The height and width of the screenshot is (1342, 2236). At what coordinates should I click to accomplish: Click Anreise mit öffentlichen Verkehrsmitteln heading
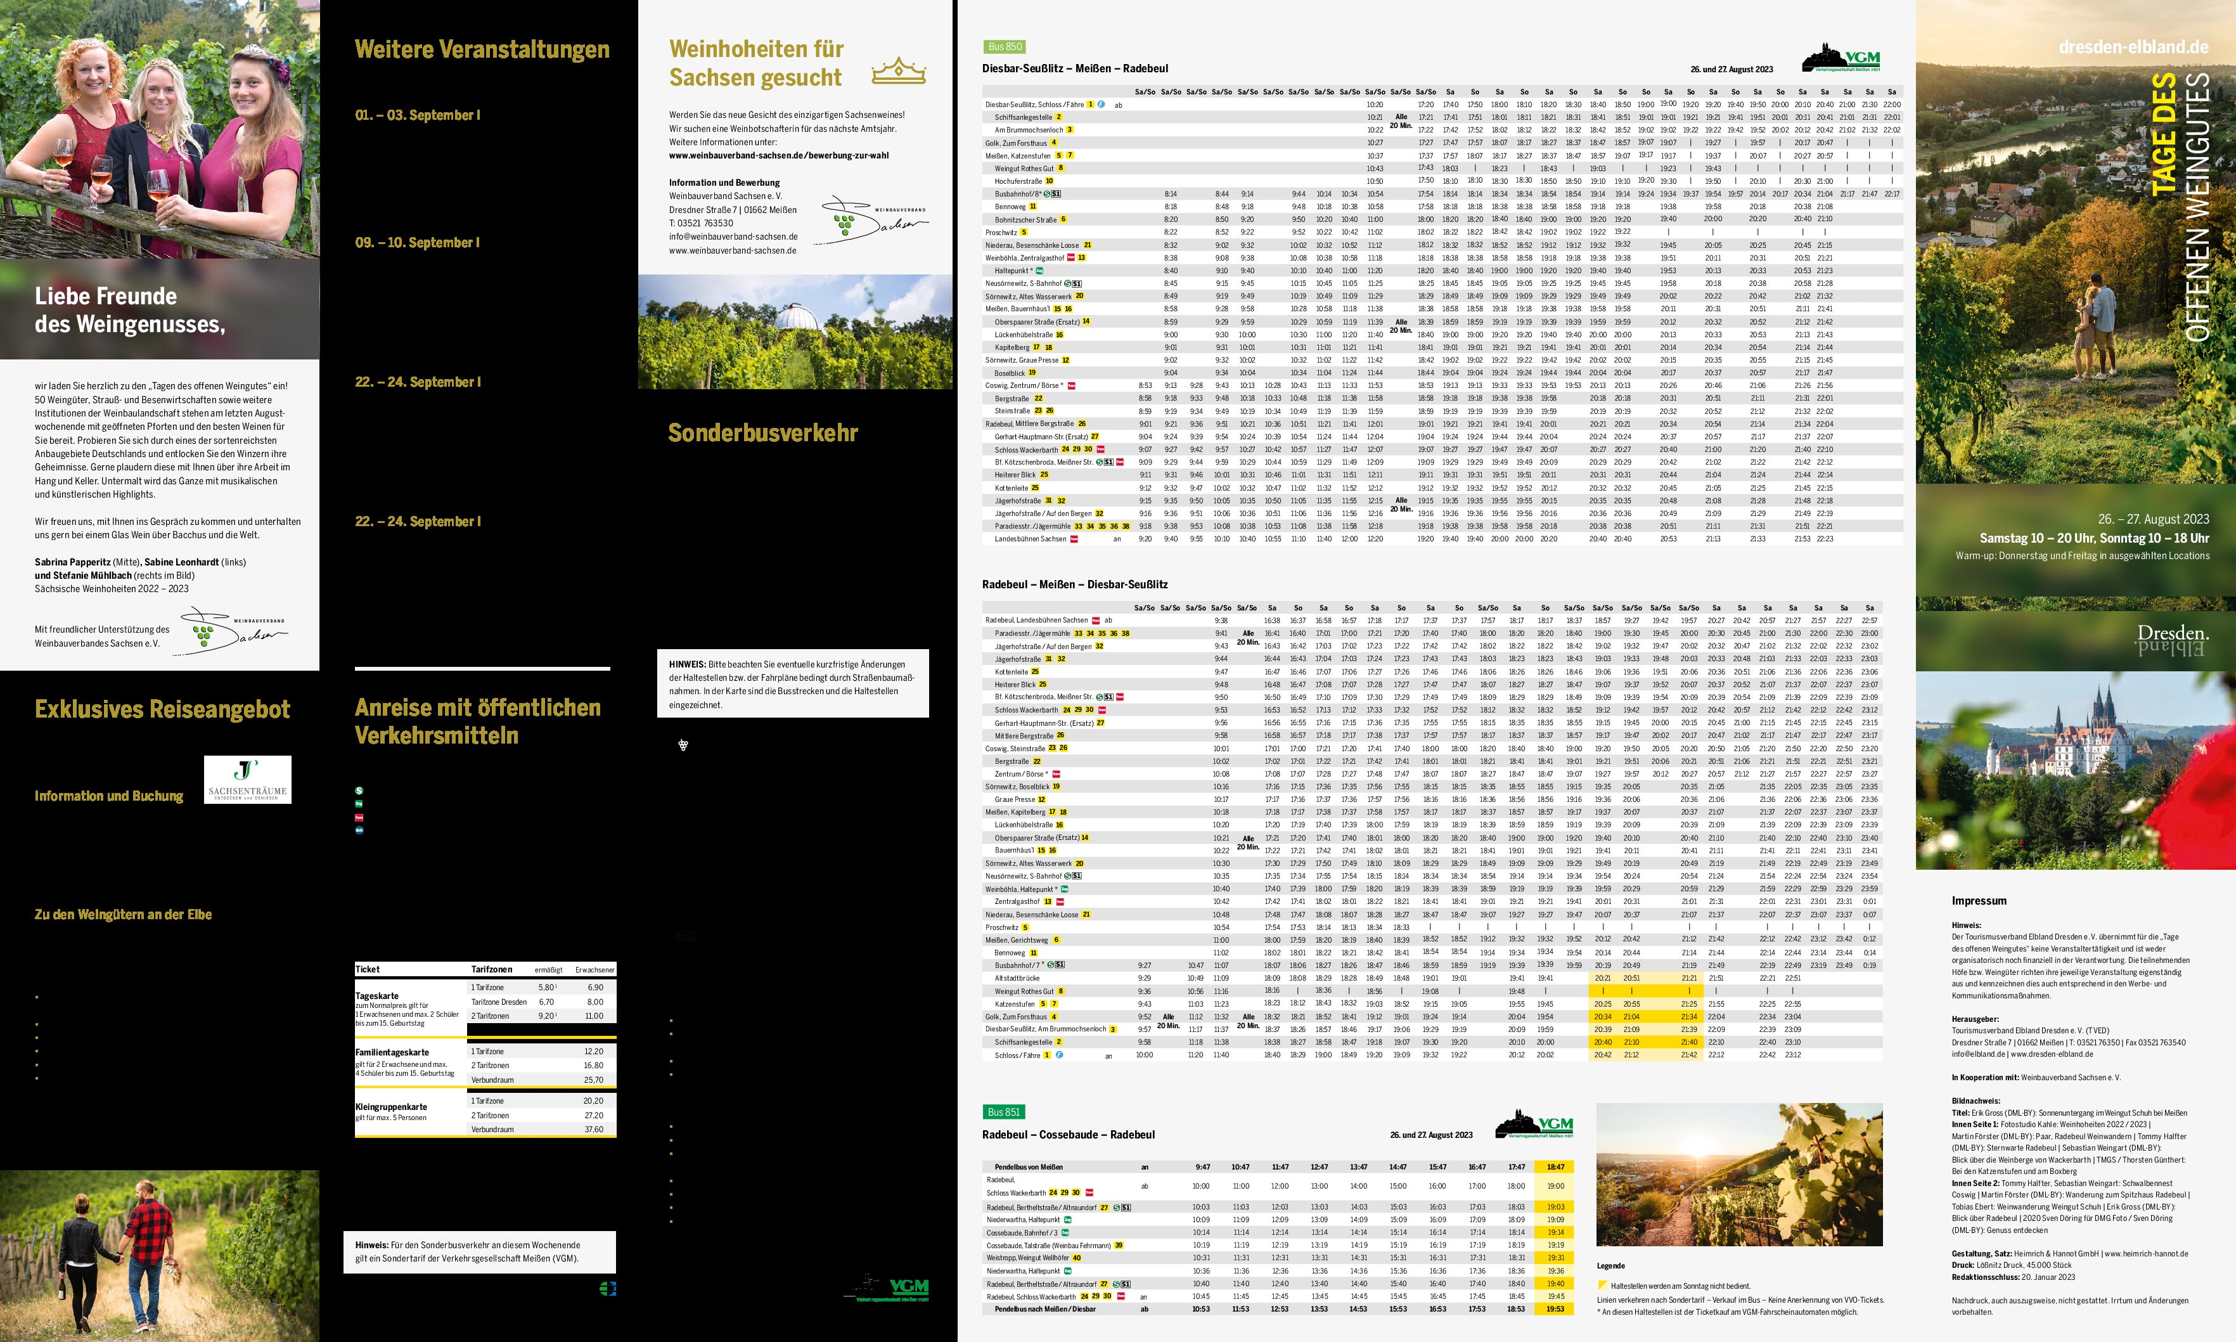(x=477, y=721)
